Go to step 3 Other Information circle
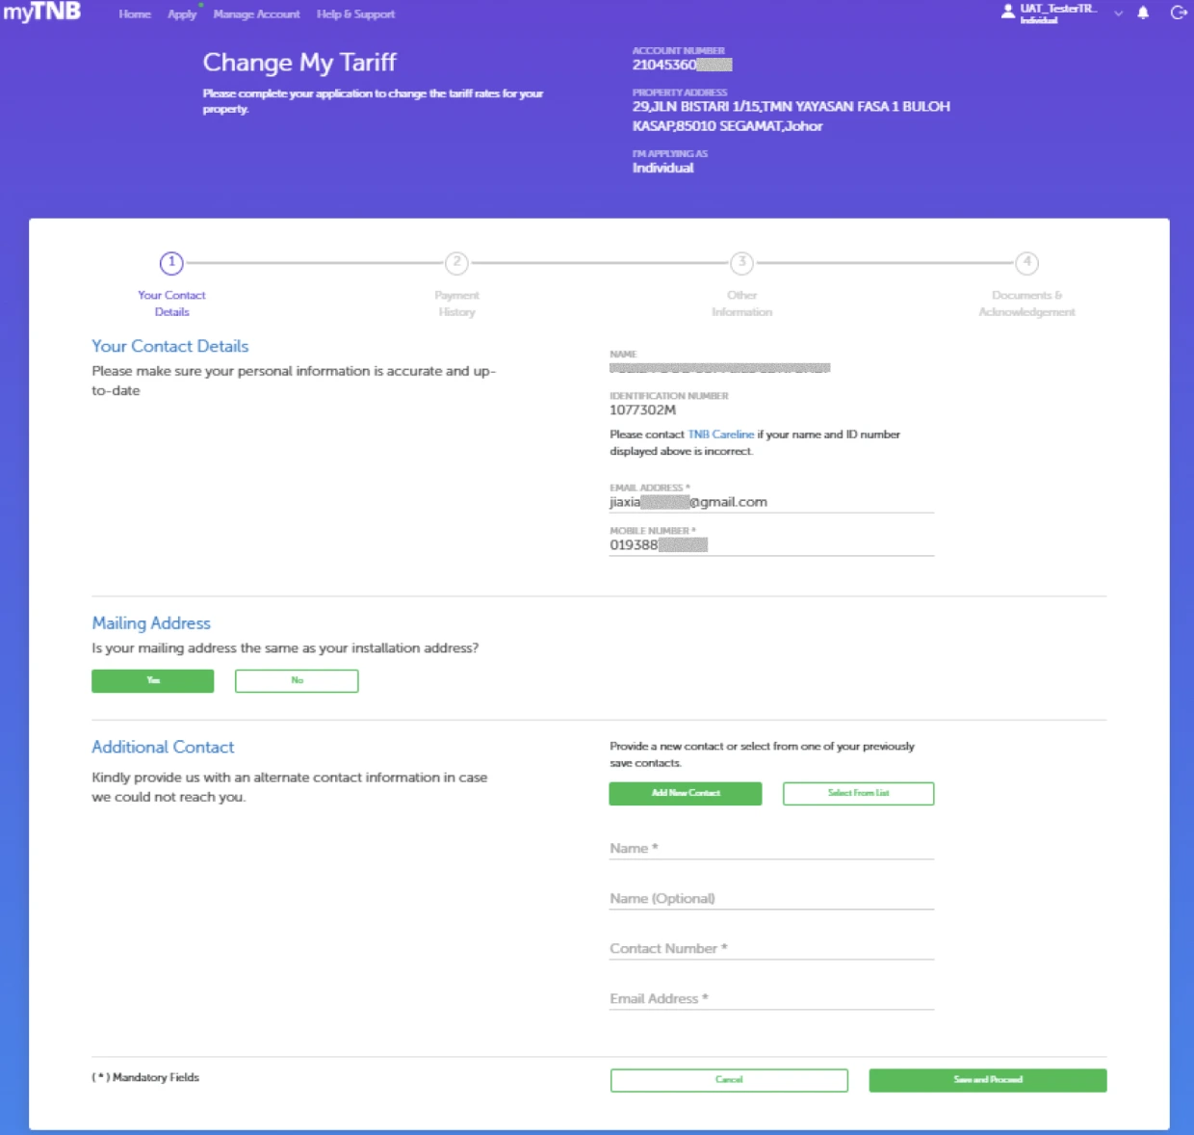Viewport: 1194px width, 1135px height. (741, 262)
